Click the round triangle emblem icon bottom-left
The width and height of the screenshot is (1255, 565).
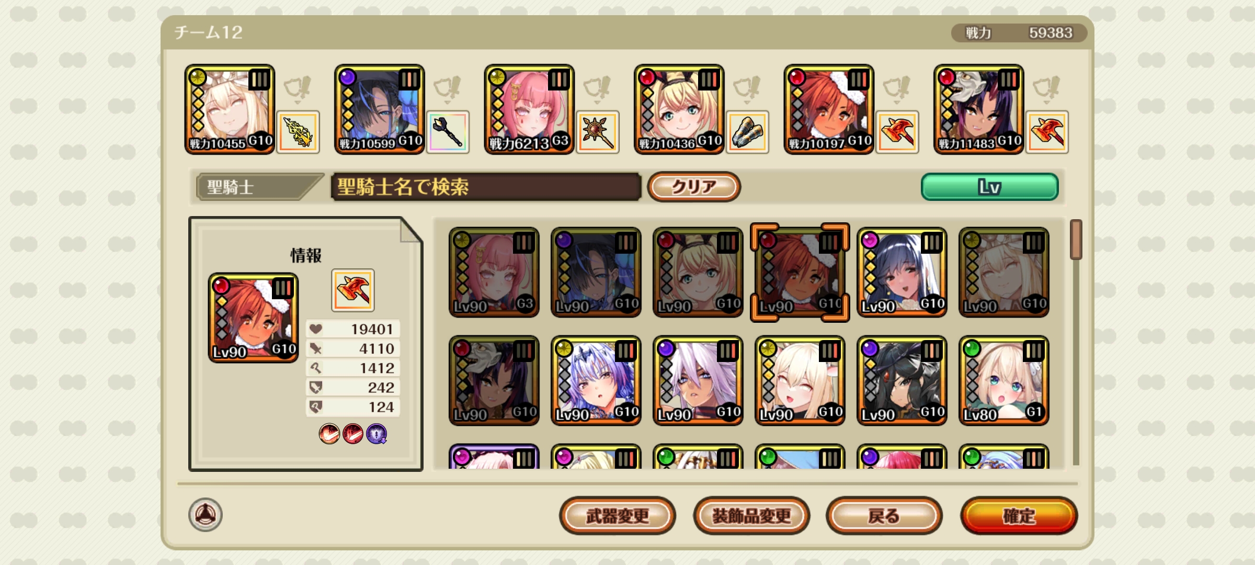tap(206, 515)
